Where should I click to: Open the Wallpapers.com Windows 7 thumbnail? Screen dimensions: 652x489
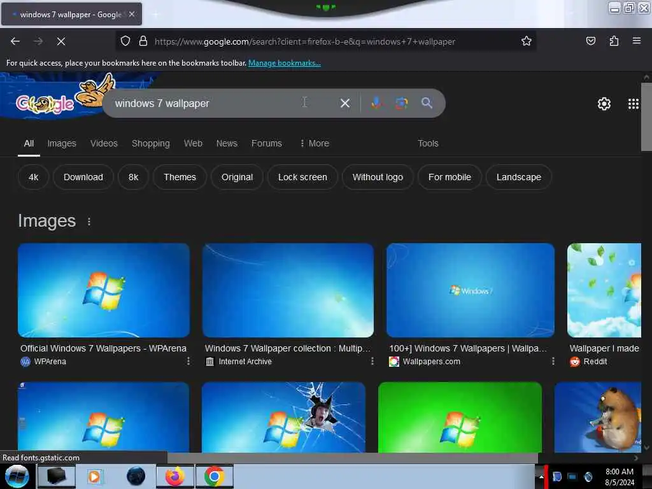coord(471,290)
